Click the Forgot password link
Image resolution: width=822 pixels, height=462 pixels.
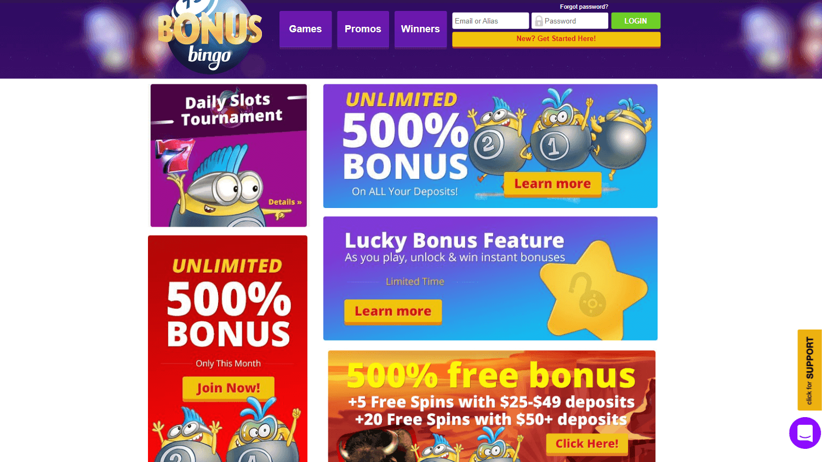coord(584,7)
